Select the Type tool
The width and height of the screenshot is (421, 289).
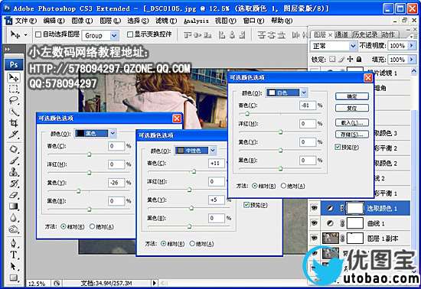pos(14,255)
